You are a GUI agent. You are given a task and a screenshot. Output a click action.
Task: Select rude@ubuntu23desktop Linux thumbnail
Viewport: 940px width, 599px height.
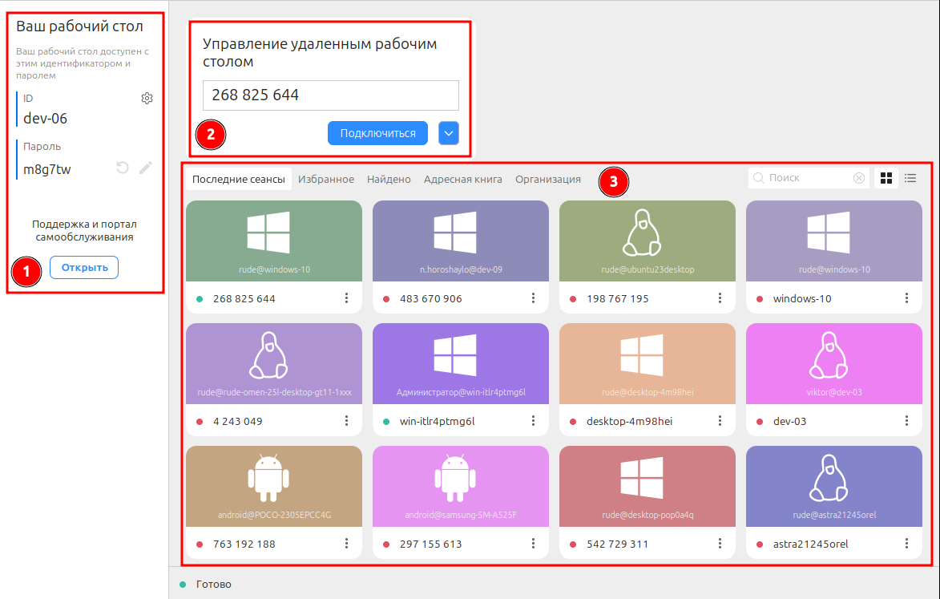[648, 241]
